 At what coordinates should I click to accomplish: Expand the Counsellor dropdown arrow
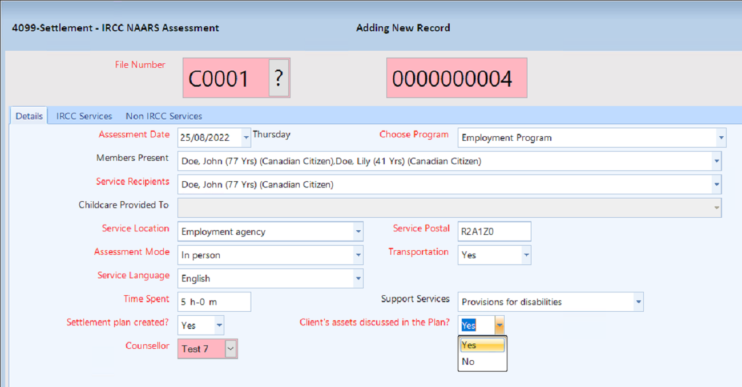(231, 349)
